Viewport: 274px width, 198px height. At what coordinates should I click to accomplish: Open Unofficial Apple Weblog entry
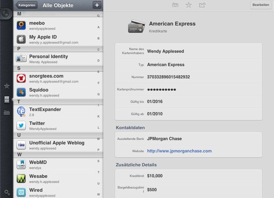point(58,145)
